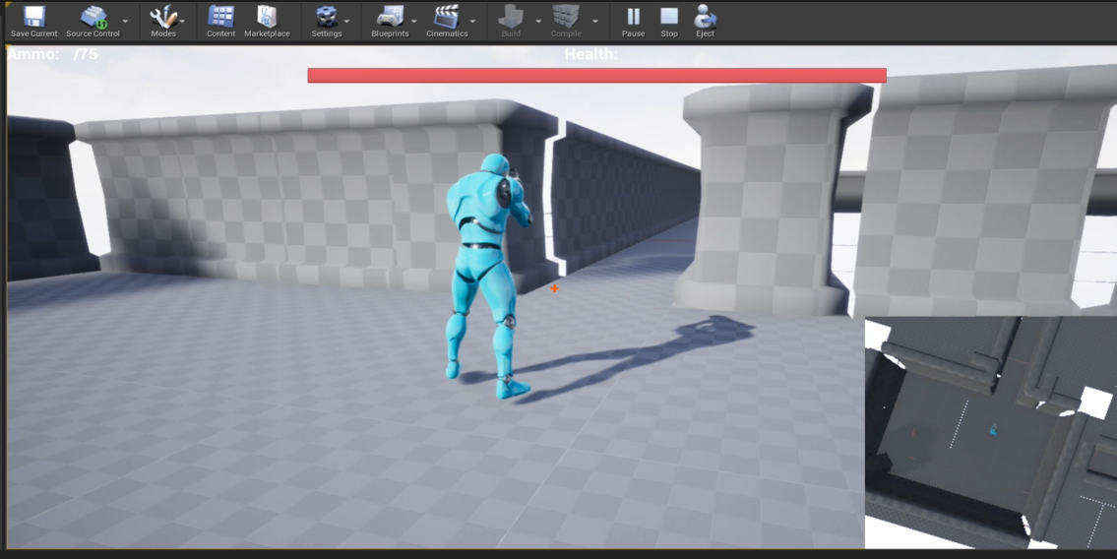The image size is (1117, 559).
Task: Expand the Build options dropdown arrow
Action: tap(538, 22)
